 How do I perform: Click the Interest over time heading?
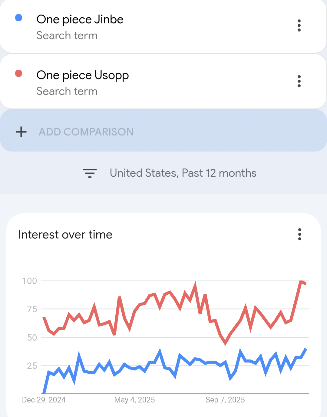coord(65,235)
